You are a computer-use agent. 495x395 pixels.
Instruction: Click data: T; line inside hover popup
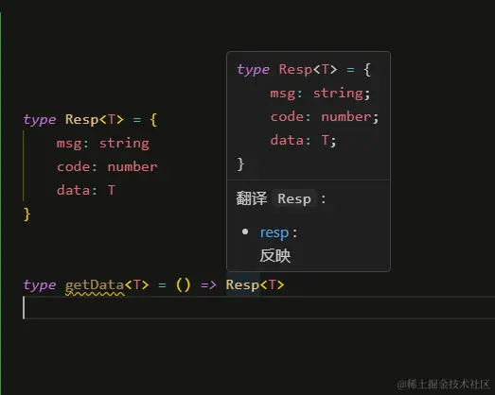303,140
